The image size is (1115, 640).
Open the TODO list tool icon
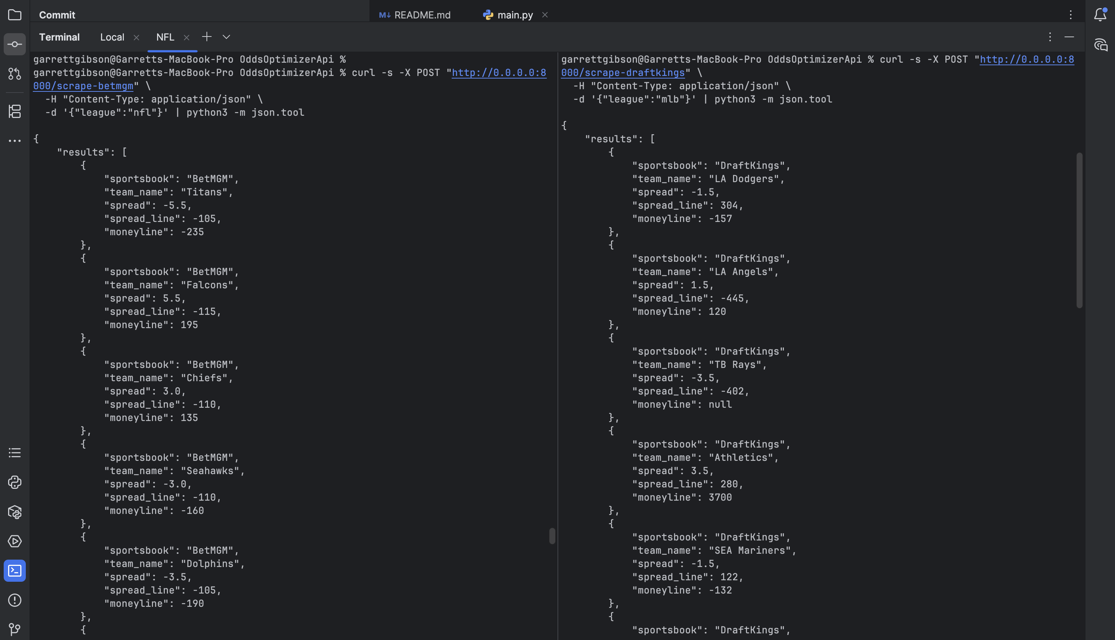(14, 453)
